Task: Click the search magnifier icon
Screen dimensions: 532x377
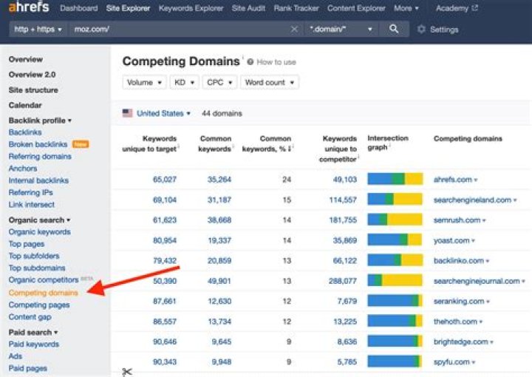Action: 394,29
